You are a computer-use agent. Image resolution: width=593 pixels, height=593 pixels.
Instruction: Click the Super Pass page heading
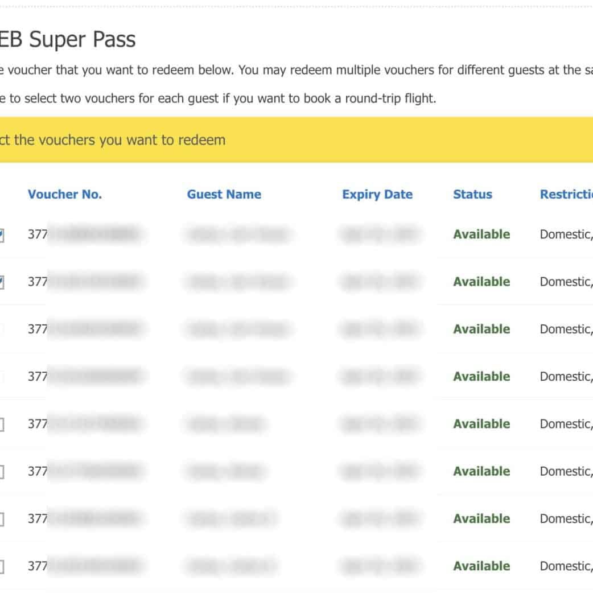(x=67, y=40)
